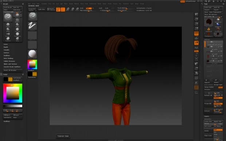
Task: Toggle the small orange XYZ rotation button
Action: point(196,51)
